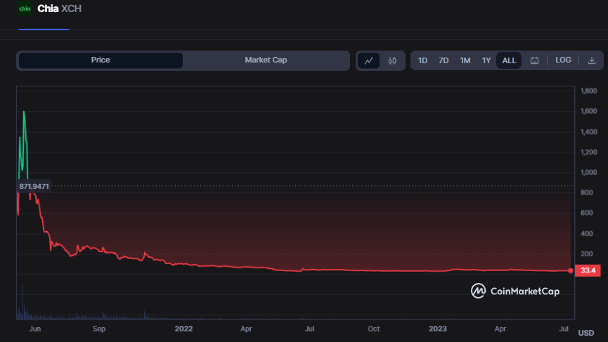Set chart range to 7D
The width and height of the screenshot is (608, 342).
pos(444,60)
